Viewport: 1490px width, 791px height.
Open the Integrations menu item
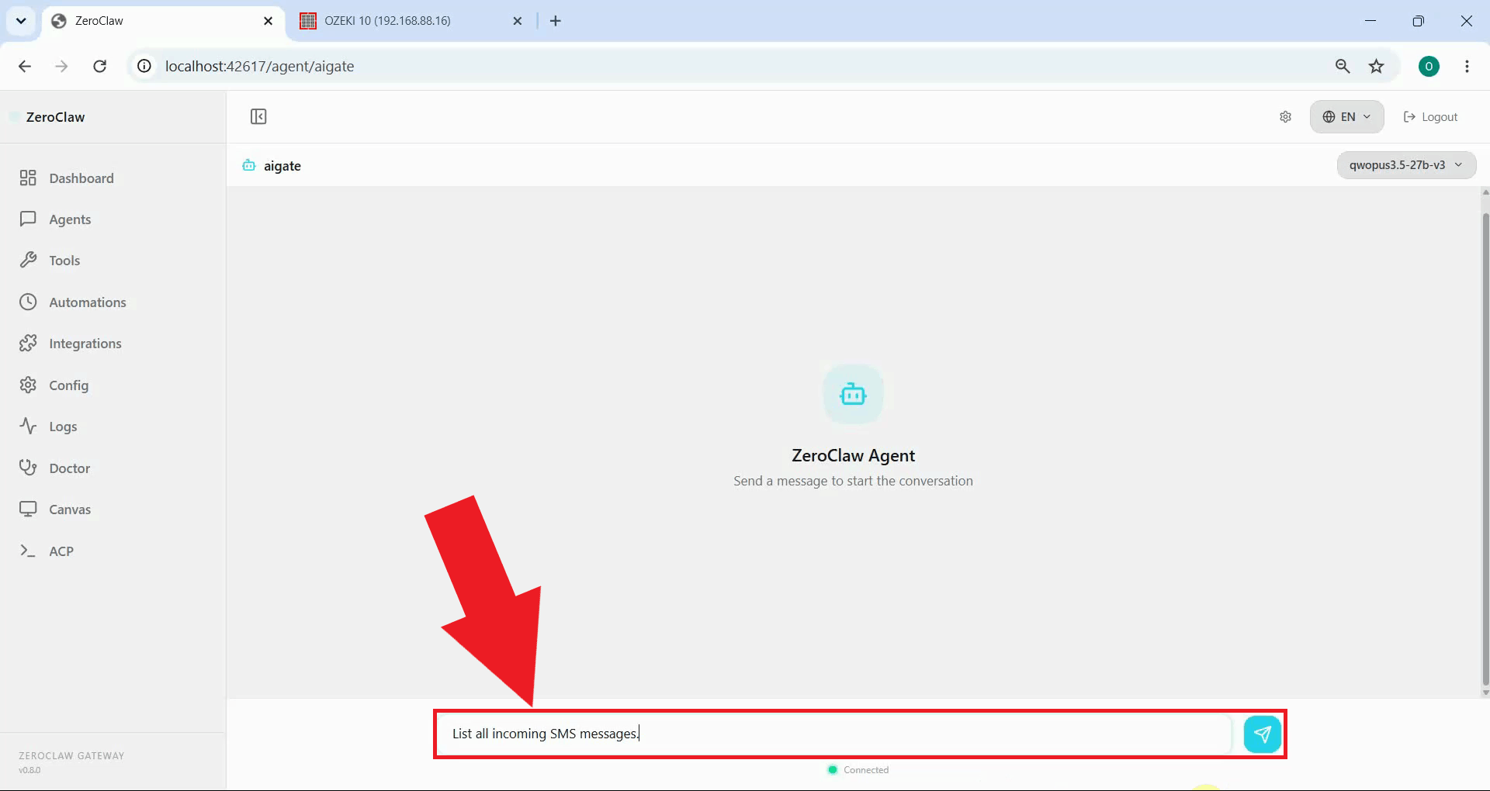pyautogui.click(x=85, y=344)
